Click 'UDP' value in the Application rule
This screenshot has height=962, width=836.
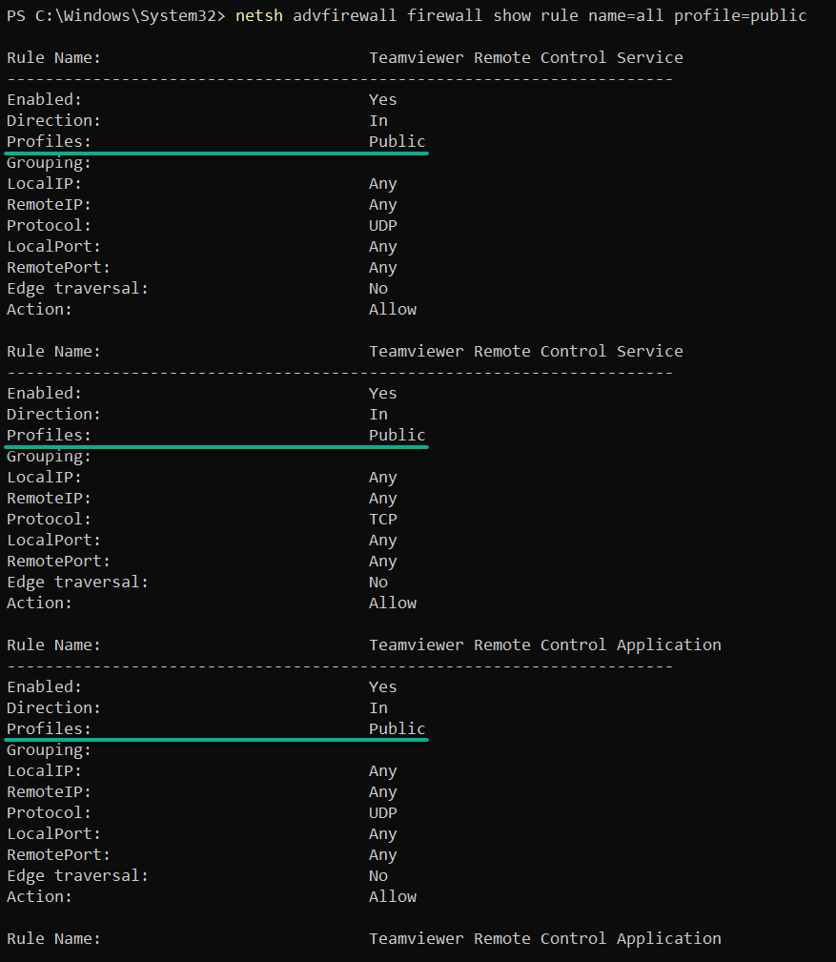383,812
